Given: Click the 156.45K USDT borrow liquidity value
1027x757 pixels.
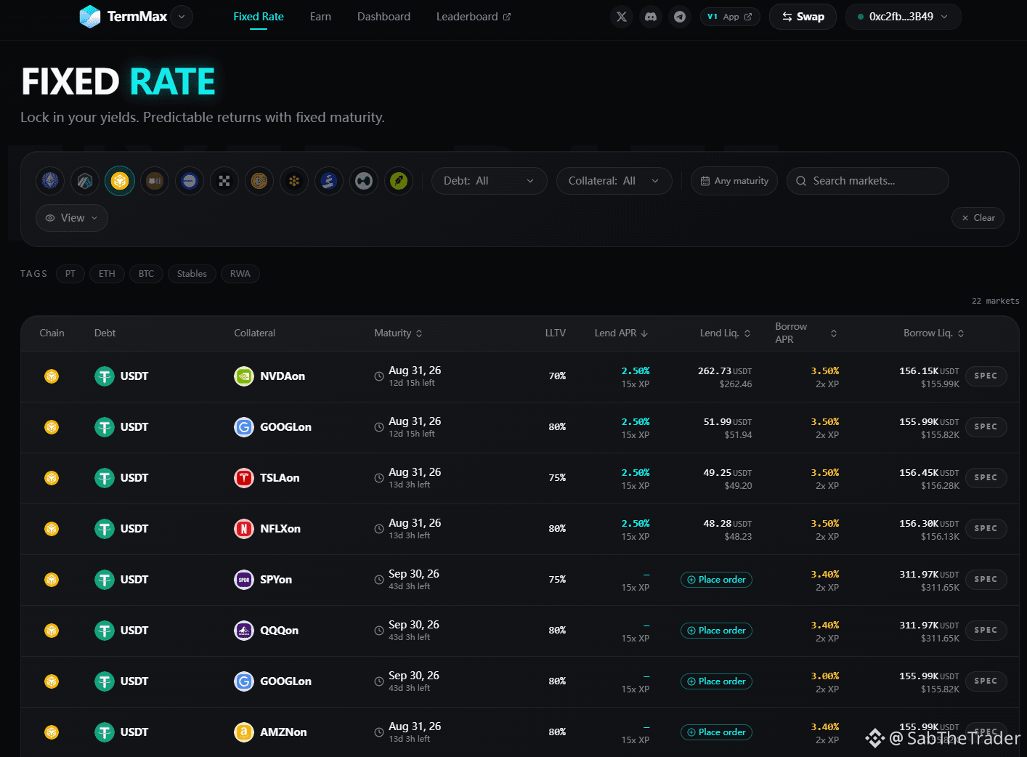Looking at the screenshot, I should (x=929, y=473).
